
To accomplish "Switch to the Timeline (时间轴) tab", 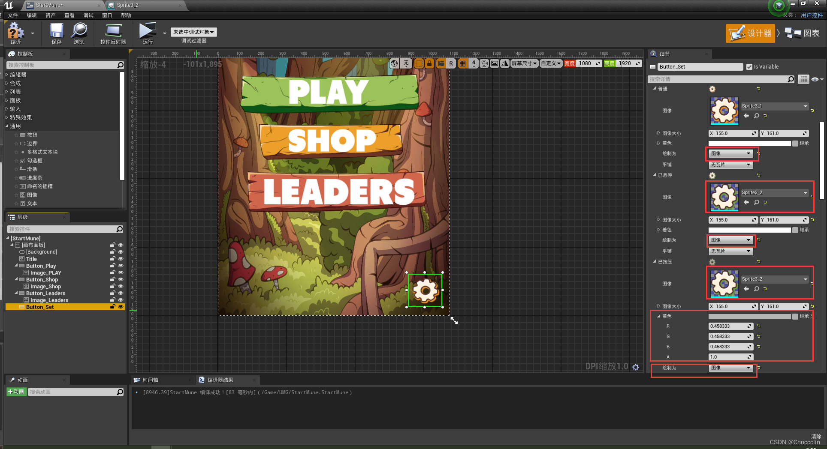I will [151, 380].
